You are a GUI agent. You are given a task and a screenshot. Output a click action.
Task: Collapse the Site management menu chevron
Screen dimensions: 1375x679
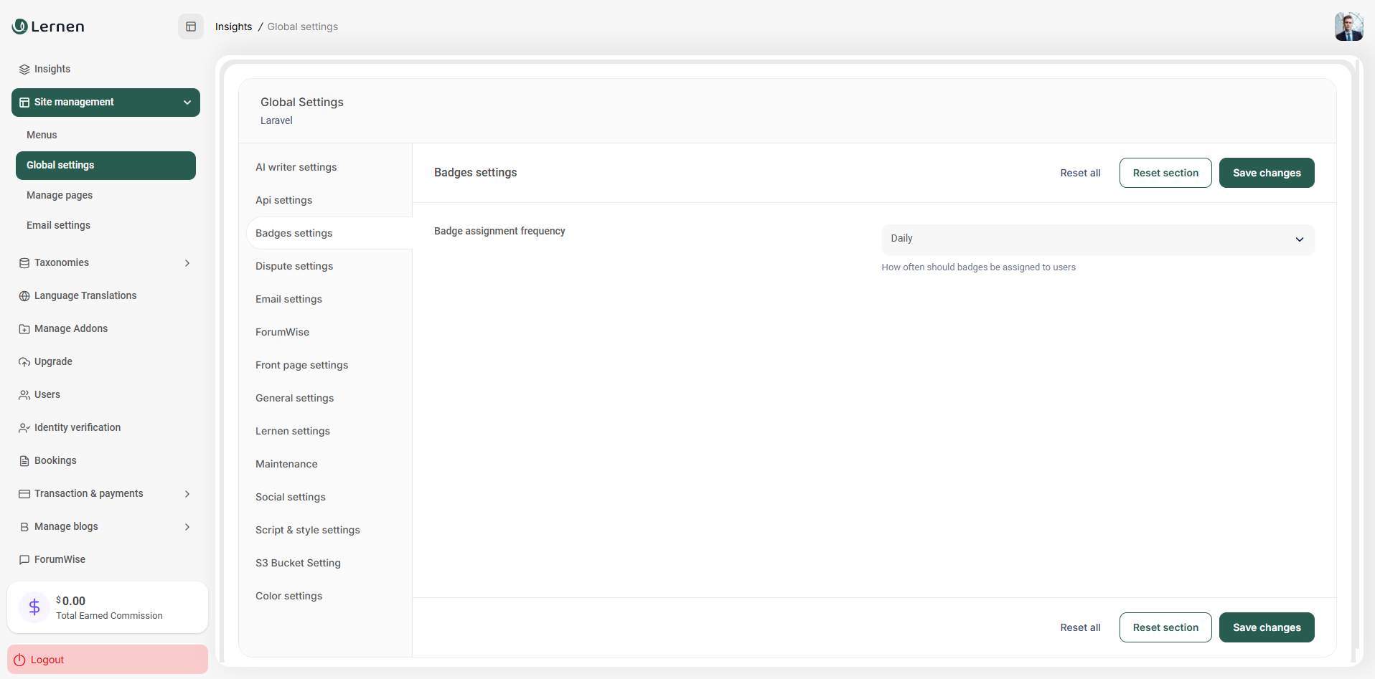[187, 103]
